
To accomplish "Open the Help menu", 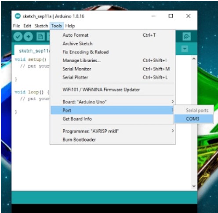I will tap(70, 26).
